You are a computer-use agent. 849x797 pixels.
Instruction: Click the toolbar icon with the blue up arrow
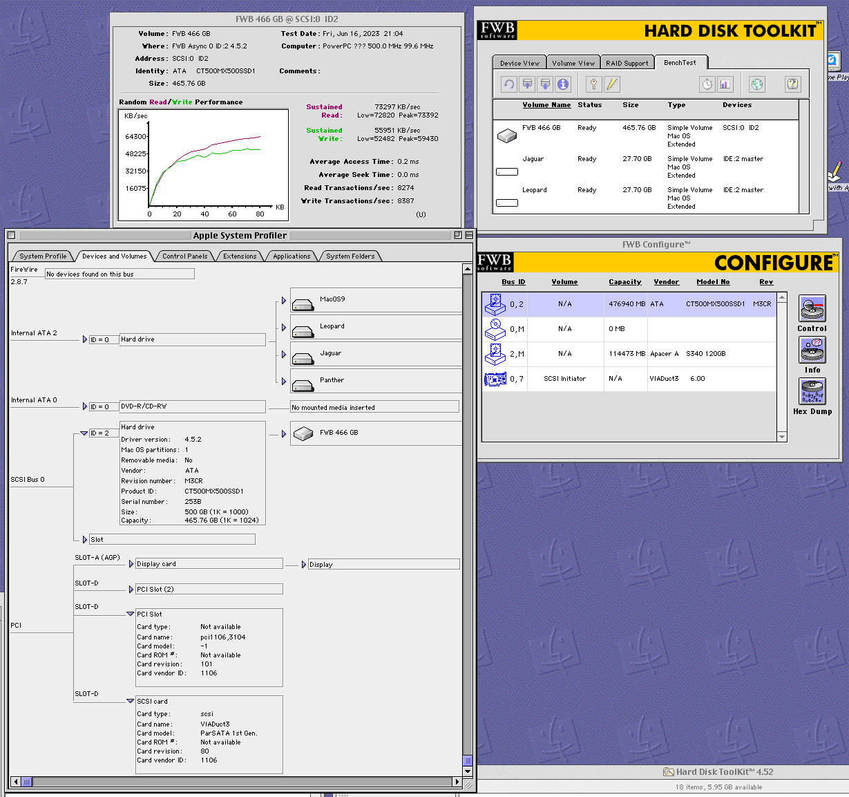coord(527,84)
